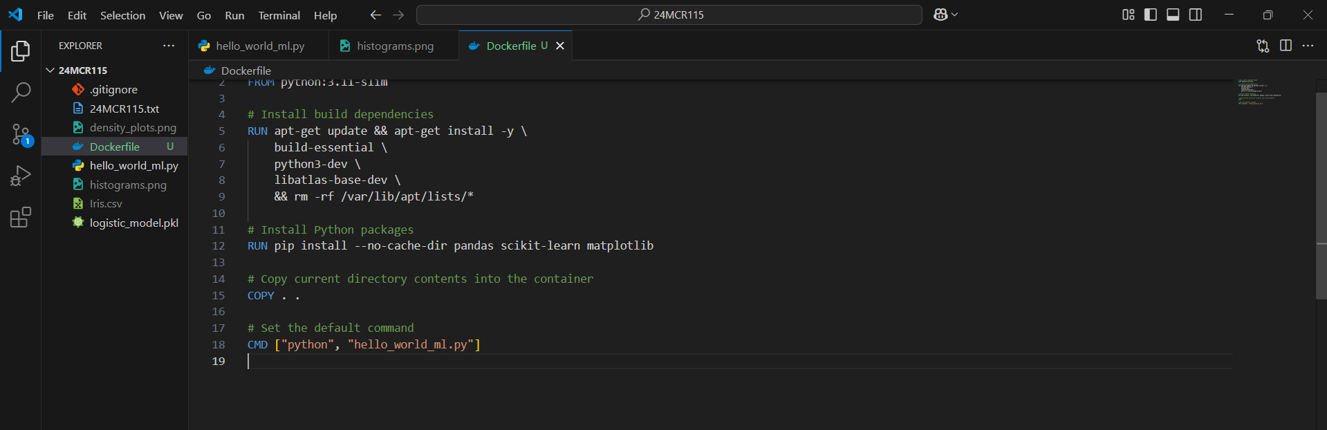Open Copilot dropdown chevron
The width and height of the screenshot is (1327, 430).
pyautogui.click(x=955, y=15)
